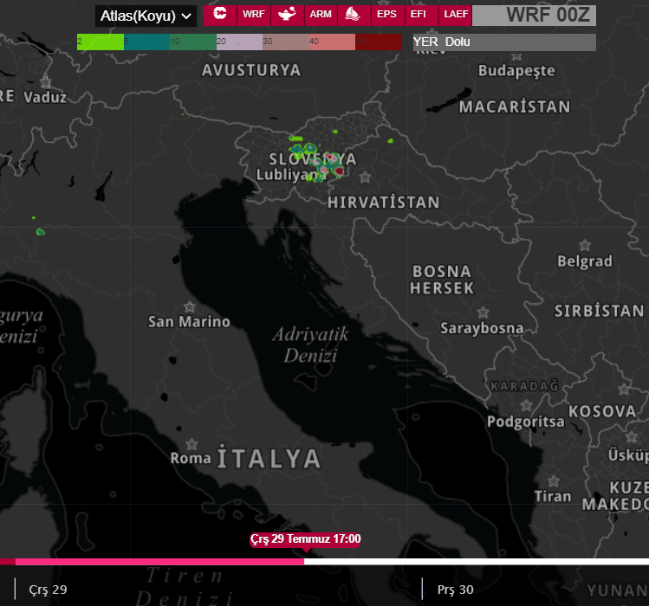
Task: Pick the lavender 20 legend swatch
Action: pos(239,42)
